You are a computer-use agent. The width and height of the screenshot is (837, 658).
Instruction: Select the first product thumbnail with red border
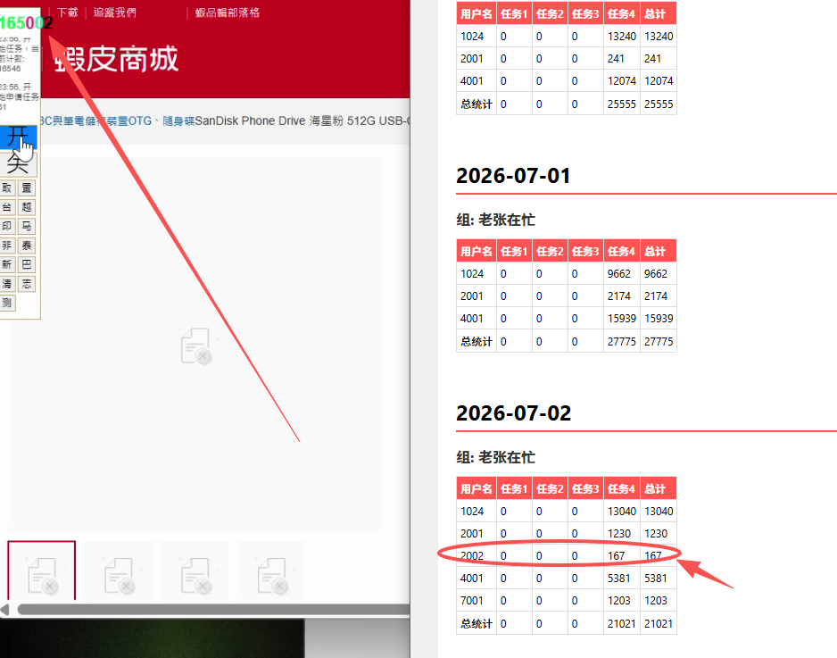(42, 571)
